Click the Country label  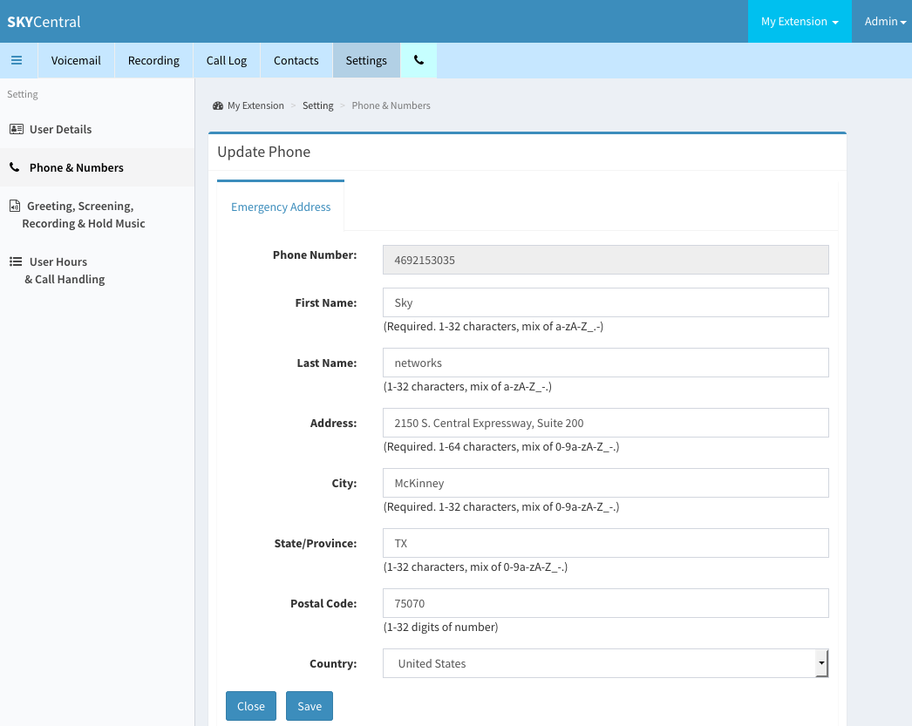click(x=333, y=664)
